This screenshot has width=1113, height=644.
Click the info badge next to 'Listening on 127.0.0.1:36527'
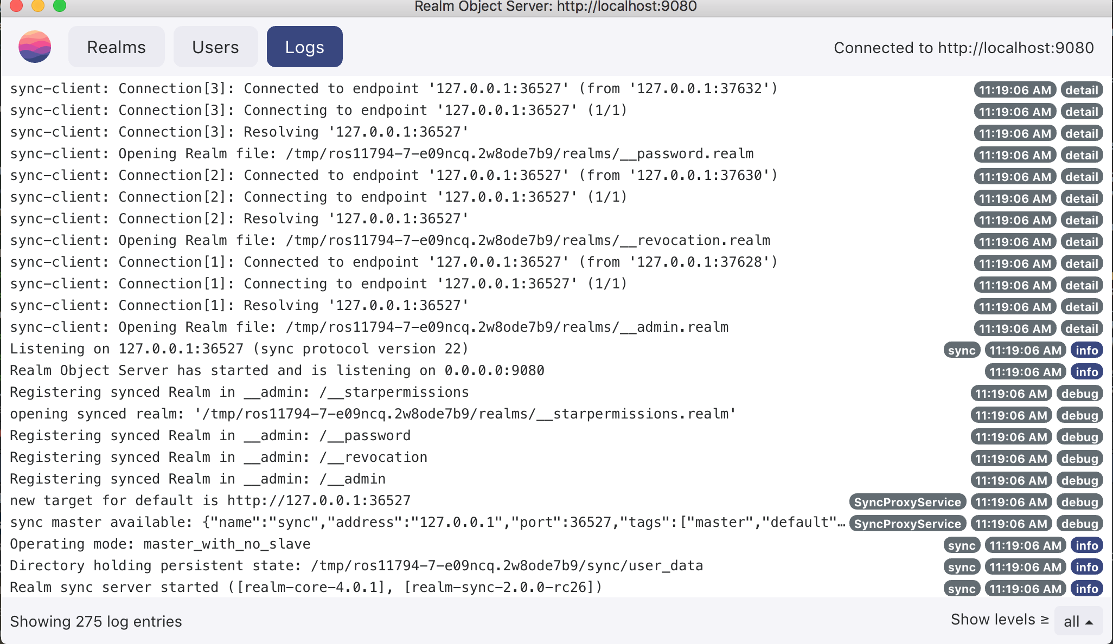pyautogui.click(x=1086, y=350)
